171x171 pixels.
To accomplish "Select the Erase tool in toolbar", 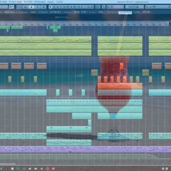I will coord(64,7).
